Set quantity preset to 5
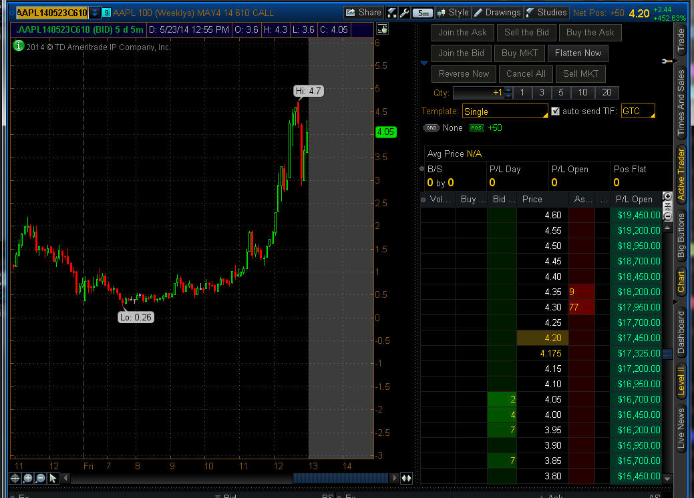The height and width of the screenshot is (498, 694). coord(561,92)
